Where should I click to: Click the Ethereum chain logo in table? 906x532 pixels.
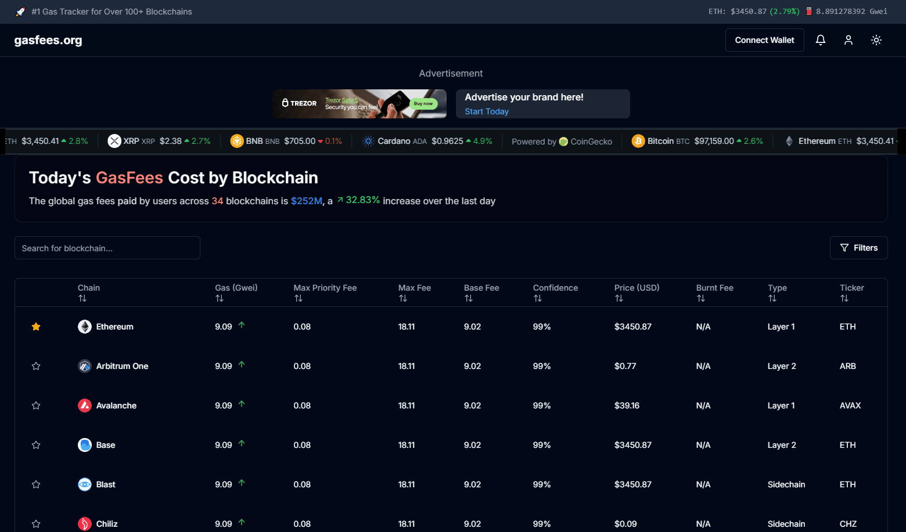[85, 327]
